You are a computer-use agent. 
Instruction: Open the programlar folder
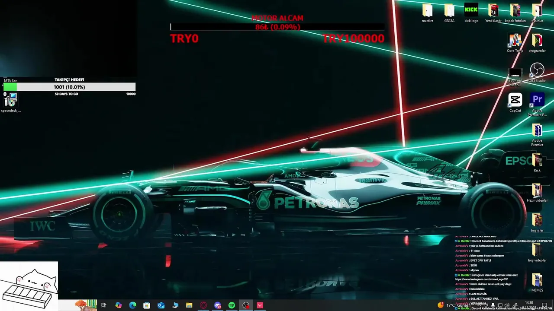(537, 43)
